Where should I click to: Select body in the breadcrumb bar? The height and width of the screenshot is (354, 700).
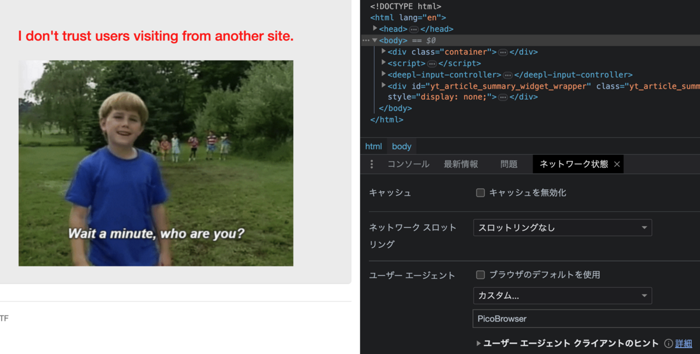[x=401, y=146]
